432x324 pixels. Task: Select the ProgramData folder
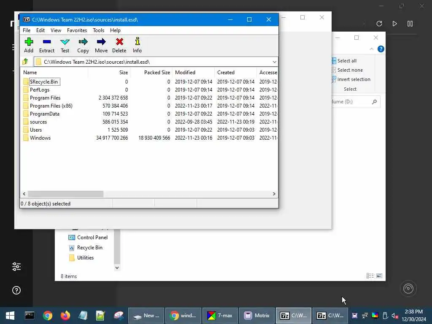tap(44, 114)
